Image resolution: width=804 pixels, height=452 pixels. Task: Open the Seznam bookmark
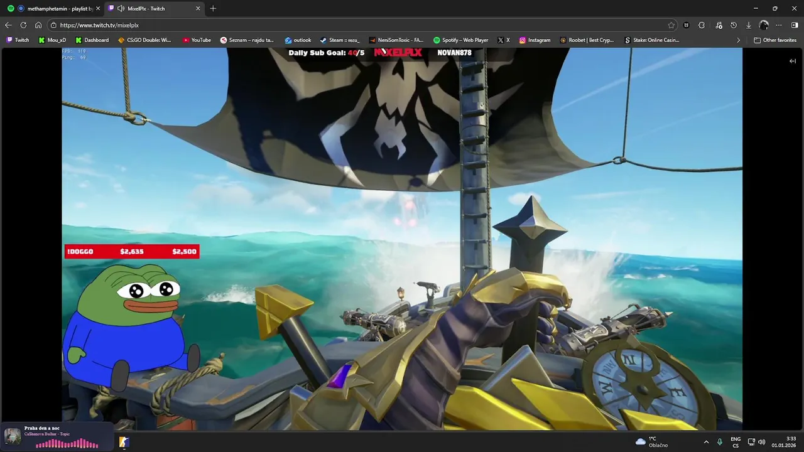point(247,40)
